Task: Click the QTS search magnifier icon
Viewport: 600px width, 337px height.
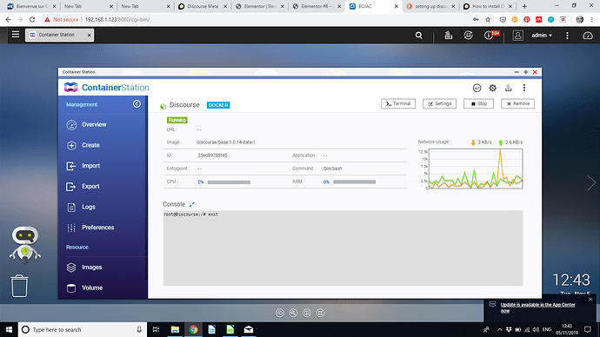Action: coord(419,36)
